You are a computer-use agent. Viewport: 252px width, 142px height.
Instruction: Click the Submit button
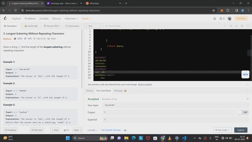click(241, 130)
